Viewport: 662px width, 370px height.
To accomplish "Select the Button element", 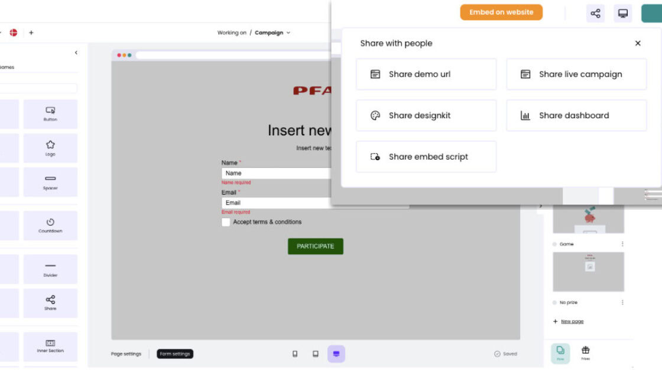I will click(x=50, y=114).
